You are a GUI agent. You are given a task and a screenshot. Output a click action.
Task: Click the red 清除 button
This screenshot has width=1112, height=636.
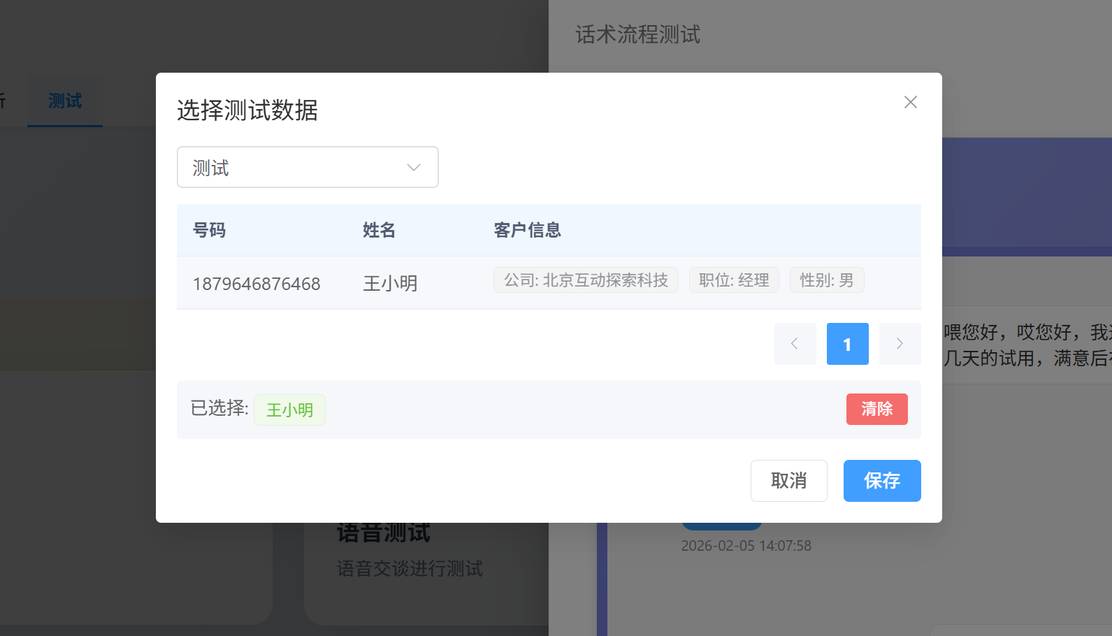click(x=876, y=409)
